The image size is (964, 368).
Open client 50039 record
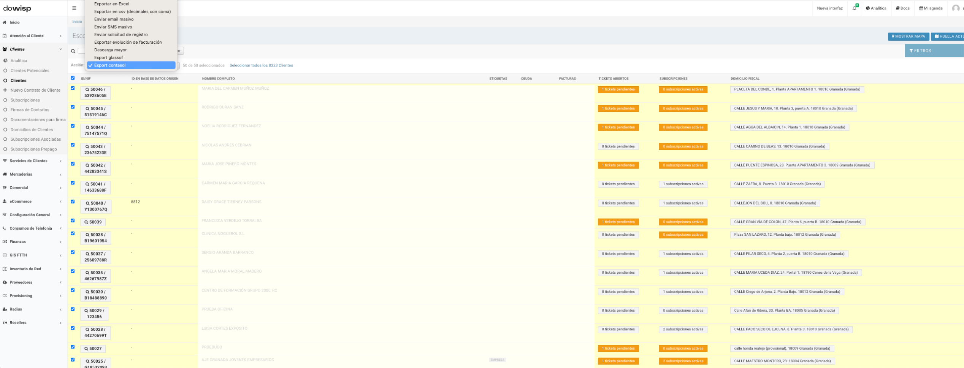tap(93, 222)
